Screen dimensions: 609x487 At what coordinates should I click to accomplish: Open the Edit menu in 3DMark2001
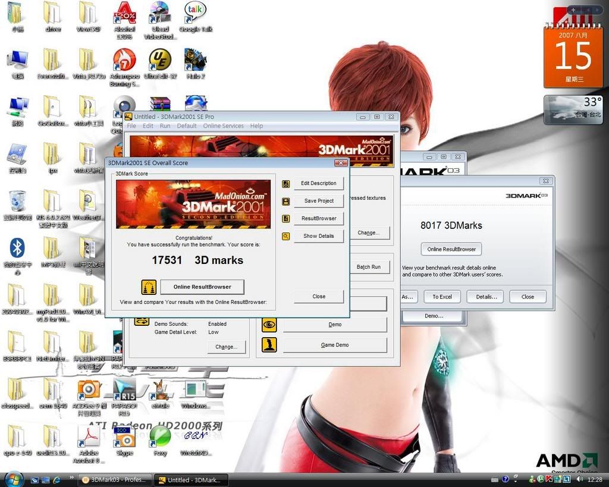pos(148,126)
